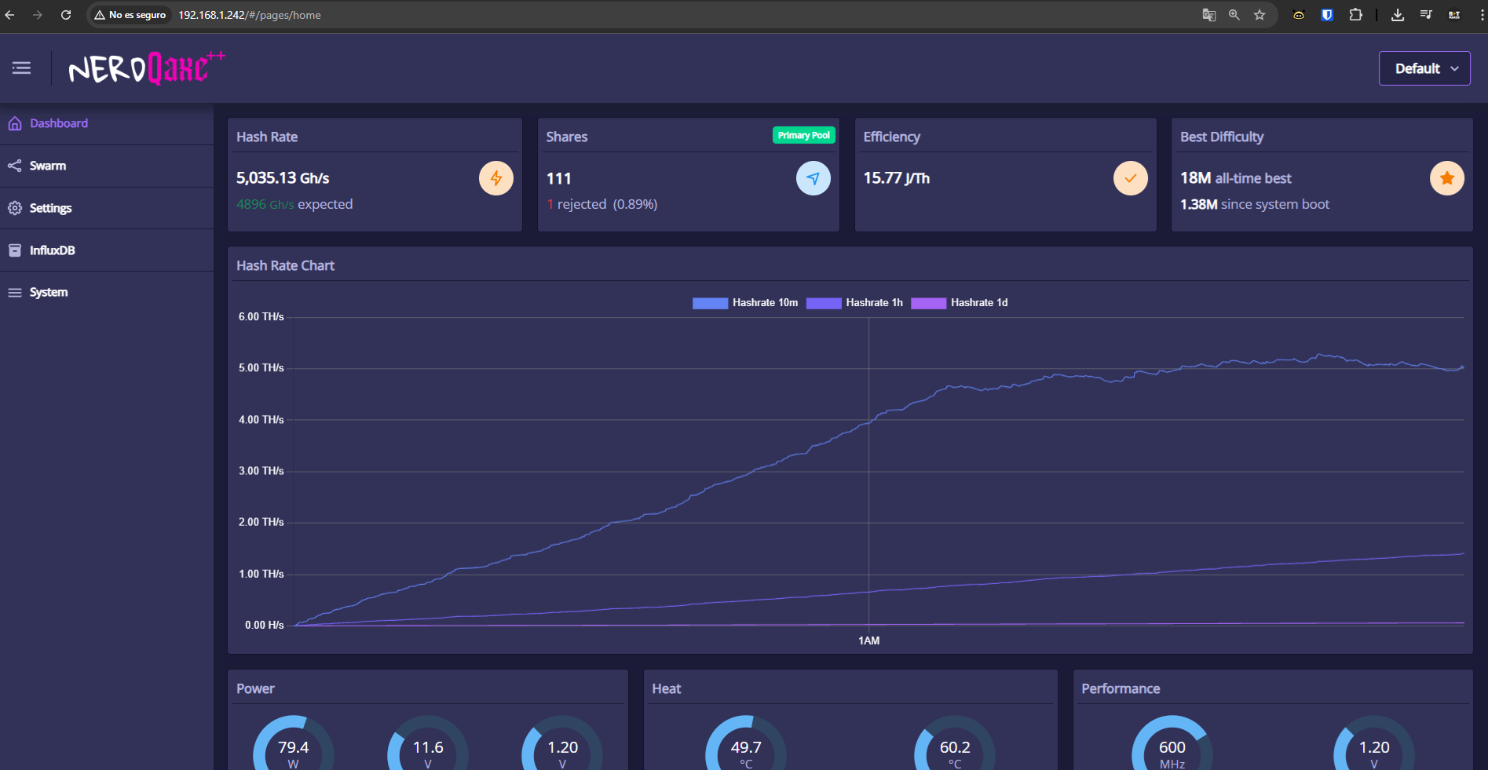Screen dimensions: 1488x770
Task: Bookmark this page with star icon
Action: pyautogui.click(x=1259, y=15)
